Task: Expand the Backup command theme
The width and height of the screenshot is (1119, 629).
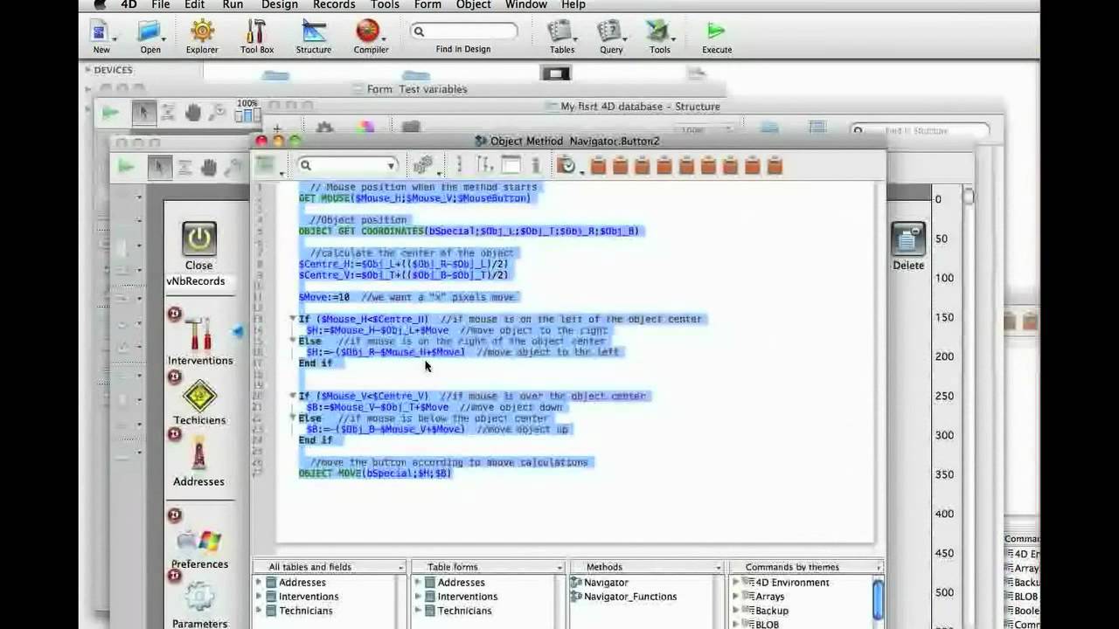Action: 735,611
